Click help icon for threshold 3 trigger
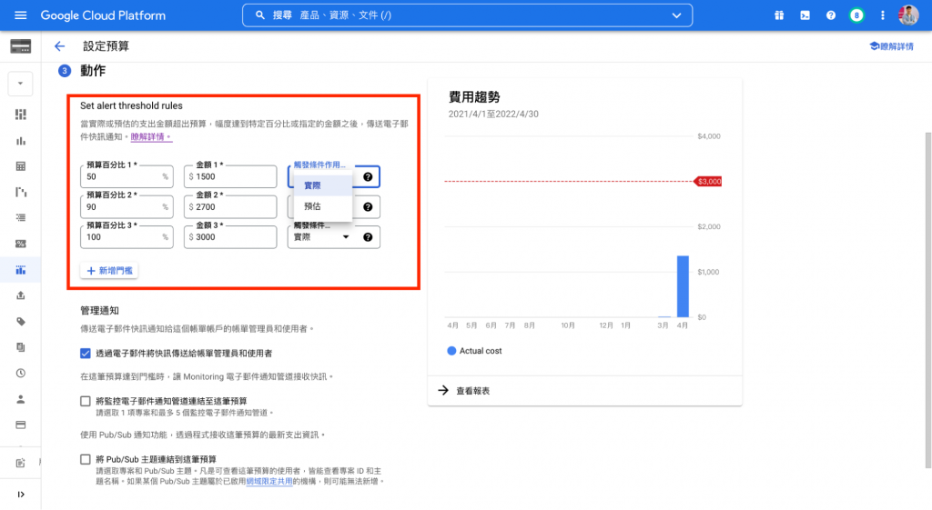This screenshot has width=932, height=510. pos(368,237)
